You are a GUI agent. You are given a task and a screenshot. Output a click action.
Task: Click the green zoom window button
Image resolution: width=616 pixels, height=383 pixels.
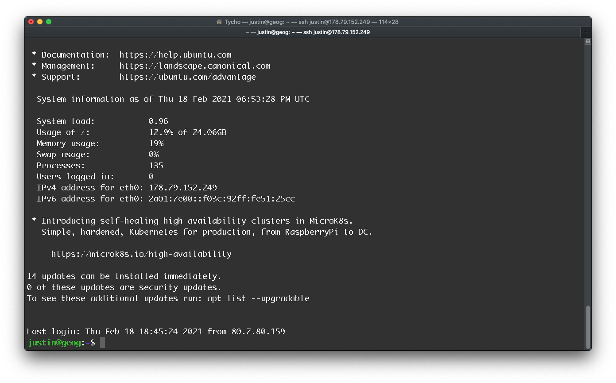click(49, 22)
